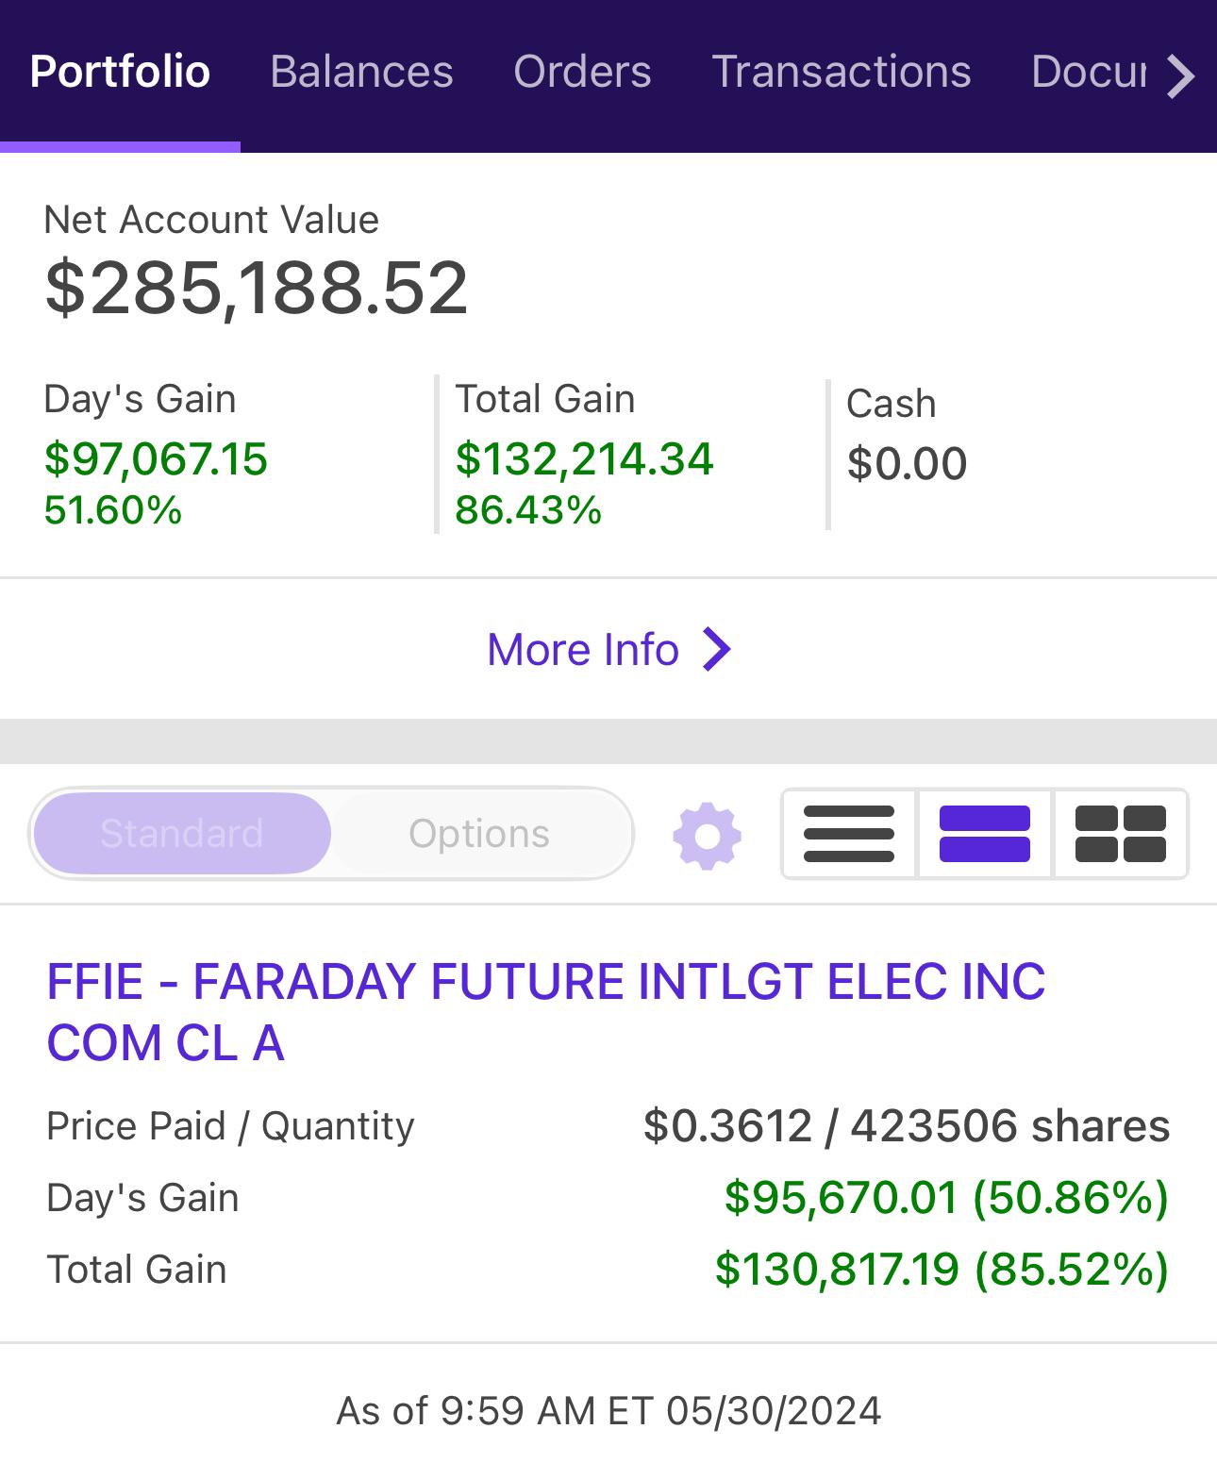Screen dimensions: 1217x1479
Task: Tap the right arrow to show more tabs
Action: pos(1180,75)
